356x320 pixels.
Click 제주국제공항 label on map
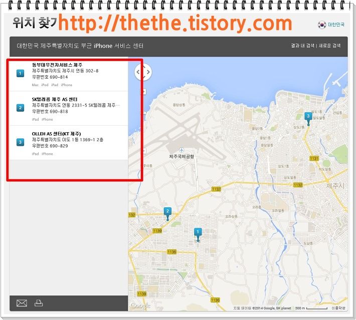click(x=182, y=156)
